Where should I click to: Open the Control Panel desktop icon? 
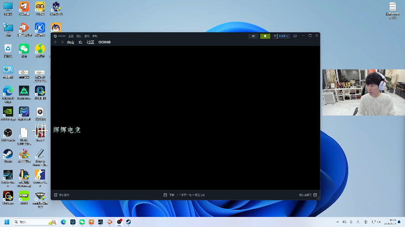pos(8,72)
